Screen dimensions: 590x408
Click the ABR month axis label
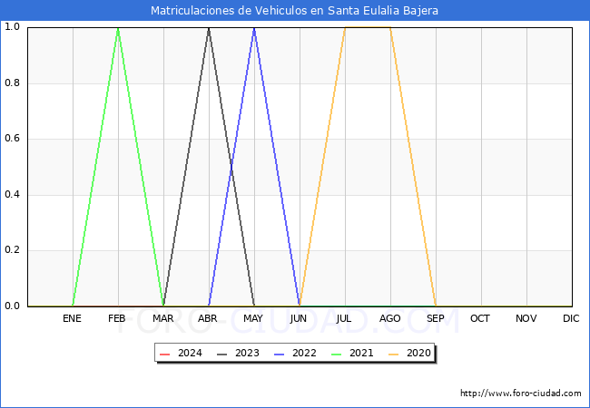point(208,318)
